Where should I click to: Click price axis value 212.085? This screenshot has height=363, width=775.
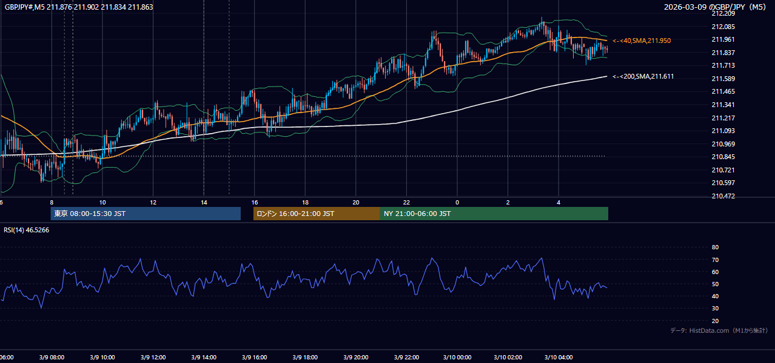(x=723, y=27)
